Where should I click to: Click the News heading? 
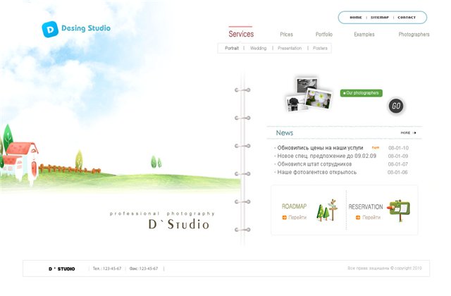(285, 133)
